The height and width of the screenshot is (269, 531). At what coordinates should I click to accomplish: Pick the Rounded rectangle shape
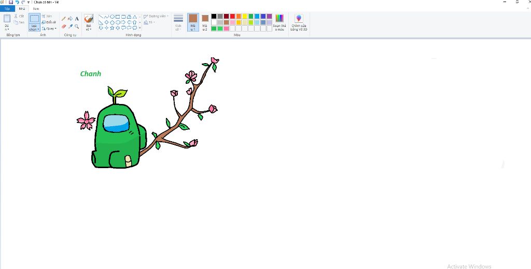pyautogui.click(x=123, y=17)
